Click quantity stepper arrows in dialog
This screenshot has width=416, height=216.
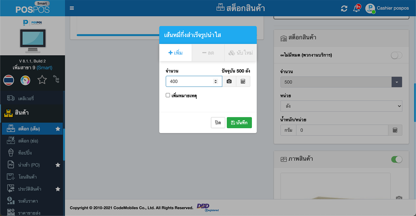(x=216, y=81)
